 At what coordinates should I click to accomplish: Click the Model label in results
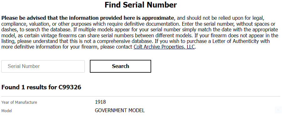coord(7,111)
